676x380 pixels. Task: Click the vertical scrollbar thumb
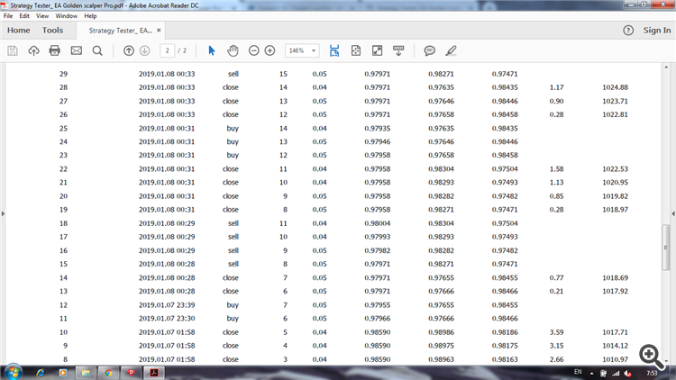(x=666, y=248)
